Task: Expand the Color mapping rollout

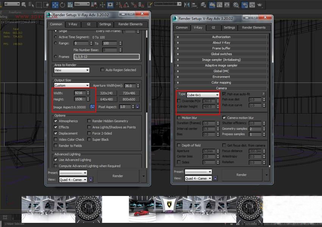Action: click(221, 82)
